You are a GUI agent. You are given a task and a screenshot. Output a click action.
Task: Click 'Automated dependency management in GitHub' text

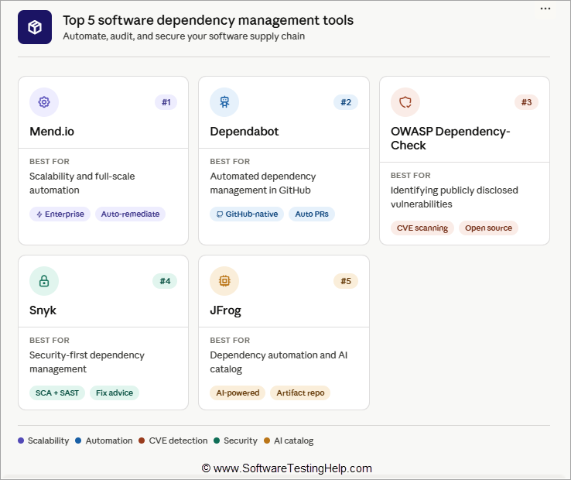click(x=263, y=183)
